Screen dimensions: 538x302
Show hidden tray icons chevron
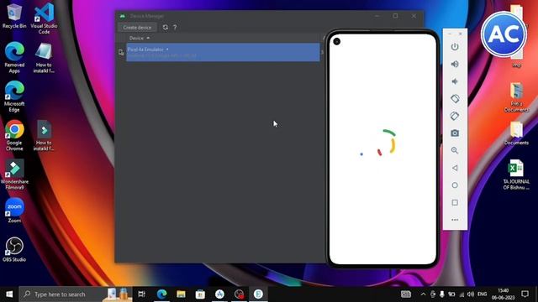coord(423,294)
